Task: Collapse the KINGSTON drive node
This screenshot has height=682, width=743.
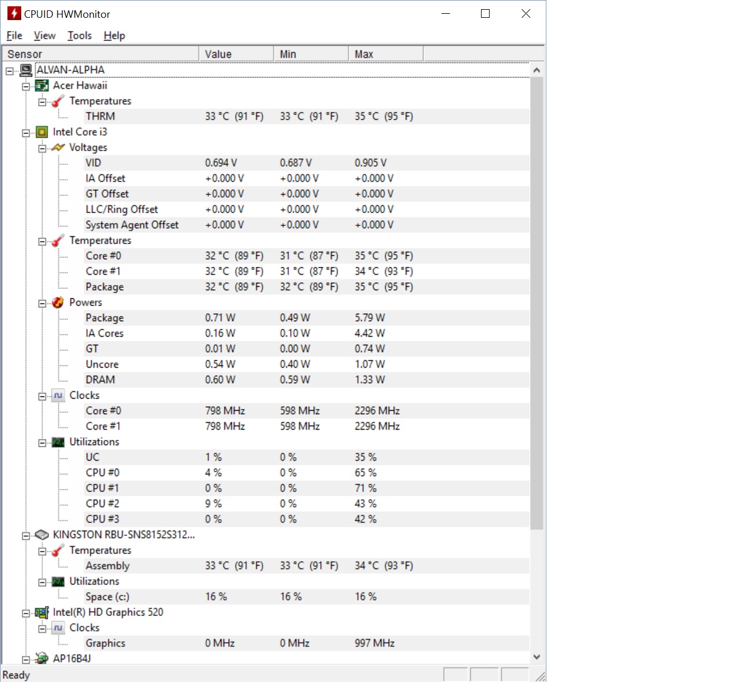Action: click(x=26, y=536)
